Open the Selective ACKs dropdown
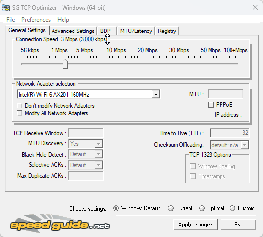 point(98,165)
